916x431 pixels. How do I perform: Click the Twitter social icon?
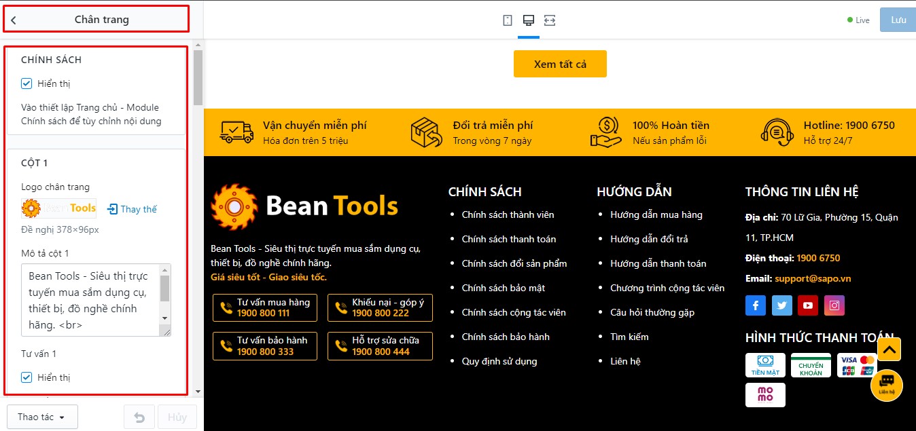pyautogui.click(x=782, y=305)
